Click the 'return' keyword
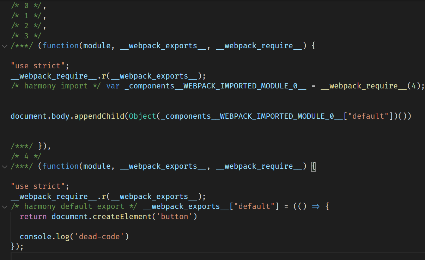425x260 pixels. pos(33,216)
